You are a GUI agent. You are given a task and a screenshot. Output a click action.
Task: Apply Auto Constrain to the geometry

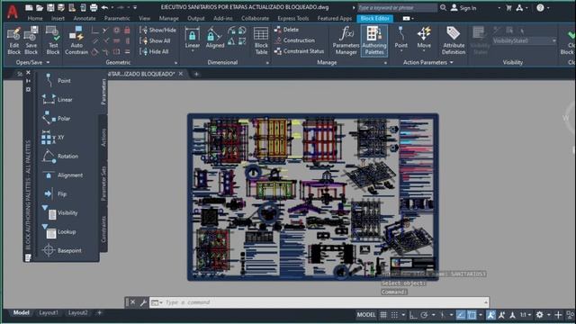pos(76,40)
